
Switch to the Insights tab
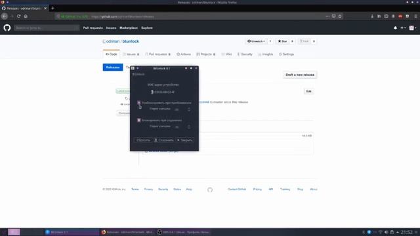coord(266,54)
